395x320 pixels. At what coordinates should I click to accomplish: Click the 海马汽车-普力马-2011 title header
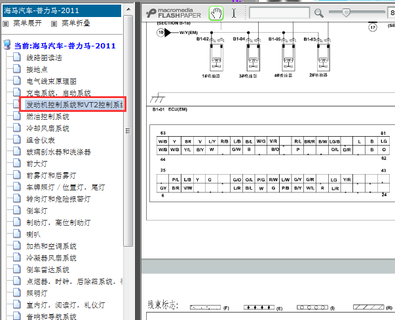[62, 10]
